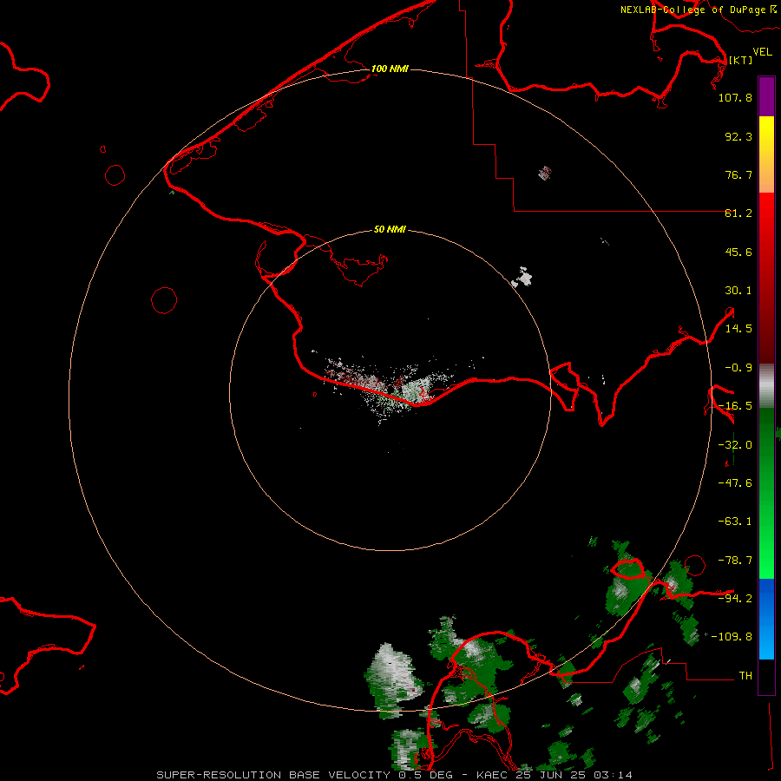Select the 107.8 velocity scale value
This screenshot has height=781, width=781.
tap(735, 97)
